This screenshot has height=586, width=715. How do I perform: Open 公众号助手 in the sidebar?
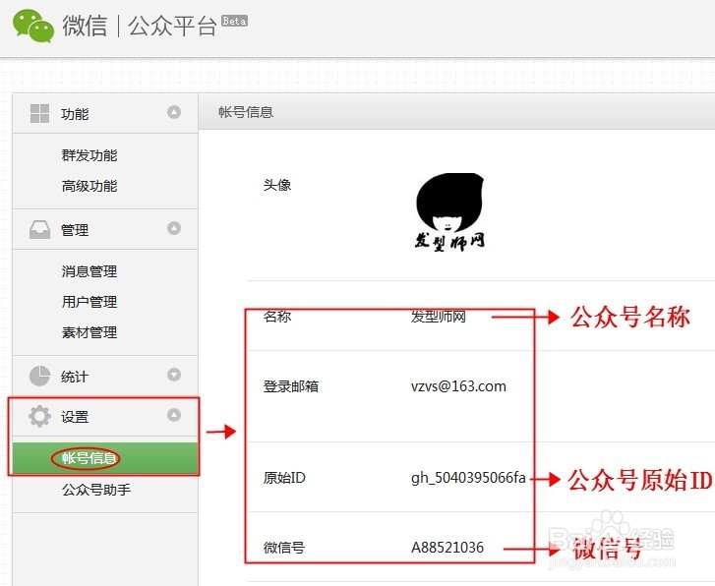click(x=96, y=490)
